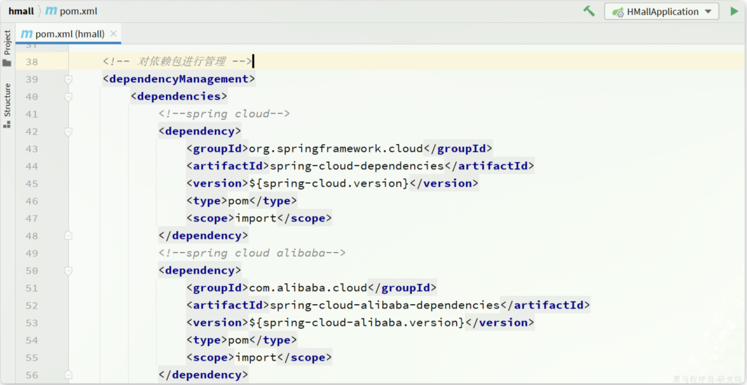This screenshot has height=385, width=747.
Task: Click the Maven icon on pom.xml tab
Action: coord(27,34)
